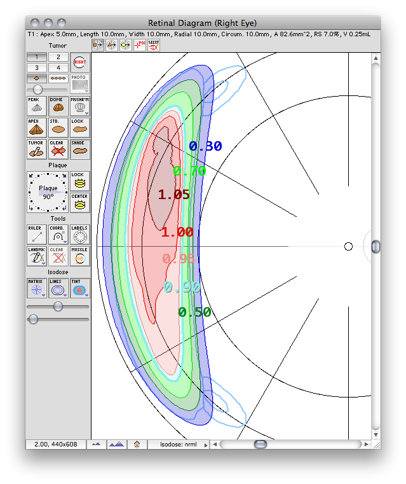Image resolution: width=406 pixels, height=484 pixels.
Task: Select tumor number 2
Action: pos(58,57)
